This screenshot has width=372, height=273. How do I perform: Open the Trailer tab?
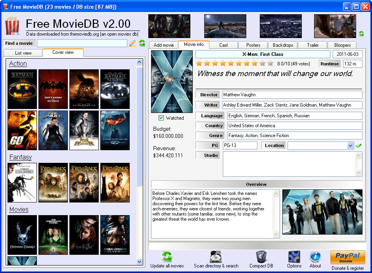(x=313, y=45)
